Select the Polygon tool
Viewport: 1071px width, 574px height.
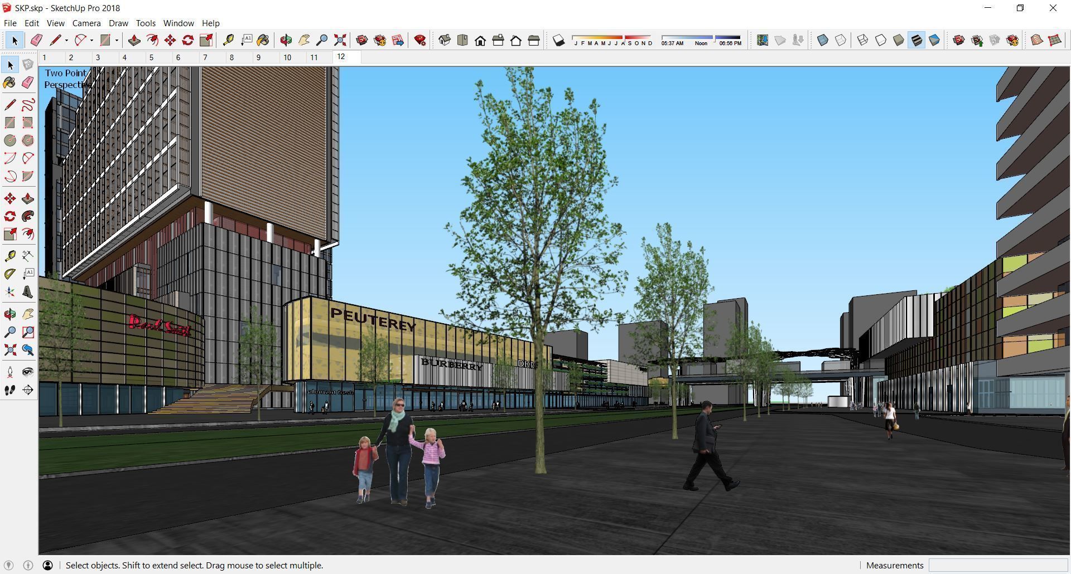point(28,140)
